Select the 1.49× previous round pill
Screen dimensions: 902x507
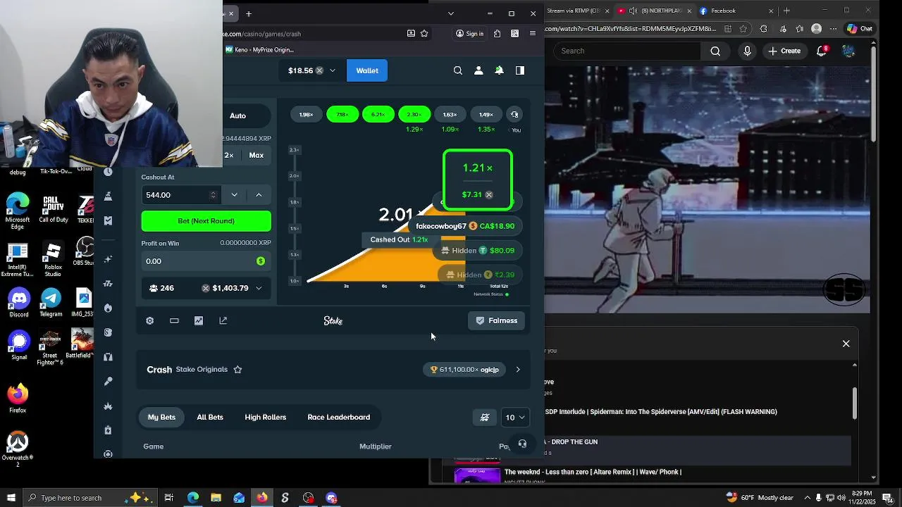pyautogui.click(x=486, y=115)
